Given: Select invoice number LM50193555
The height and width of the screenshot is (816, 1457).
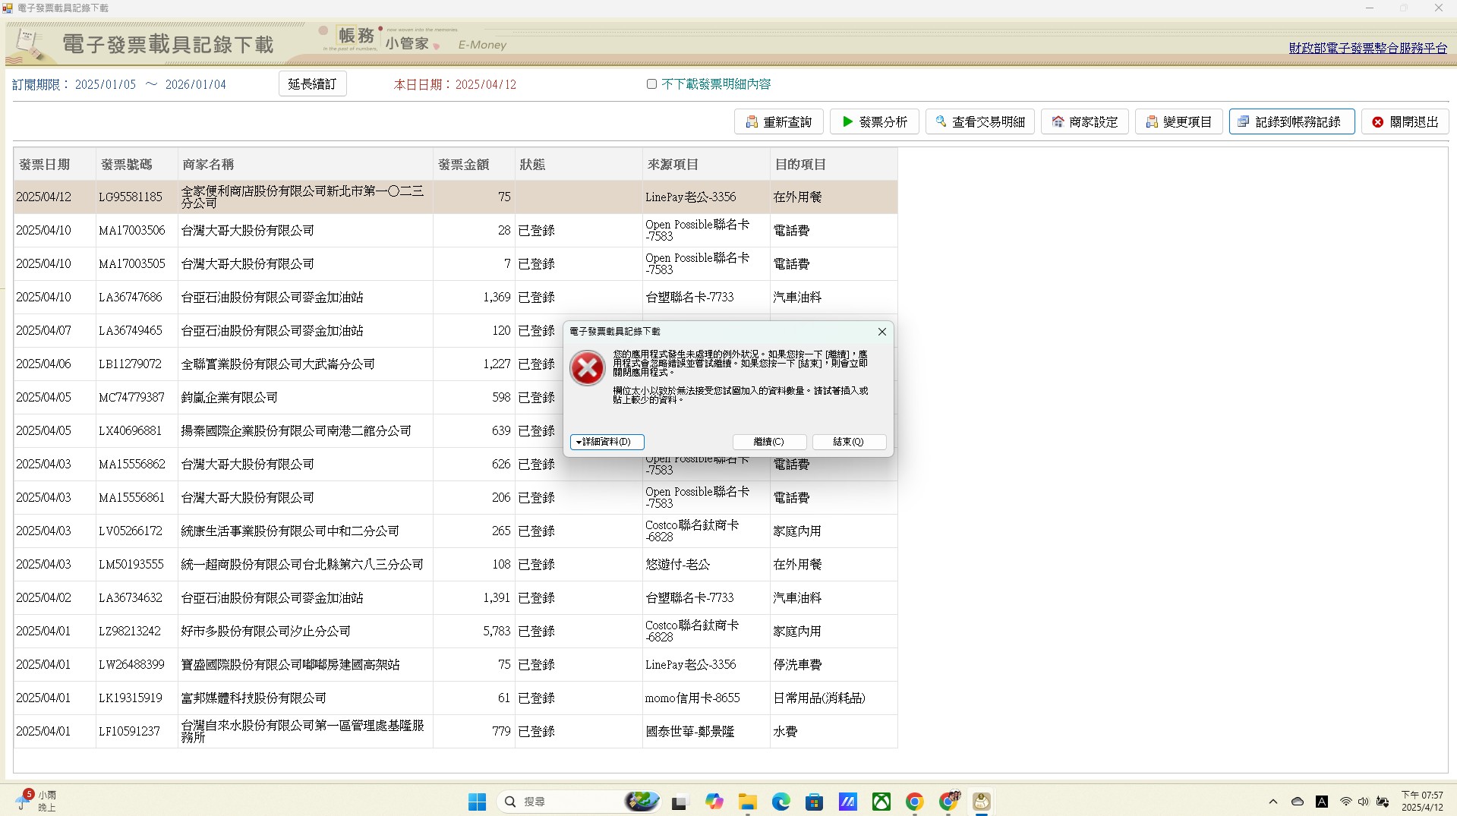Looking at the screenshot, I should 131,564.
